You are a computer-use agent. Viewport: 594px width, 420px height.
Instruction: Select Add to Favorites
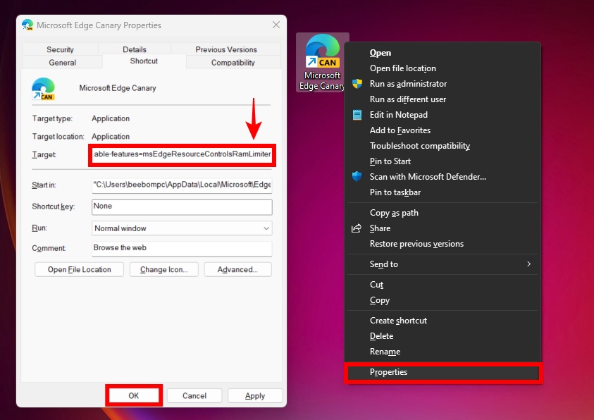[x=442, y=130]
